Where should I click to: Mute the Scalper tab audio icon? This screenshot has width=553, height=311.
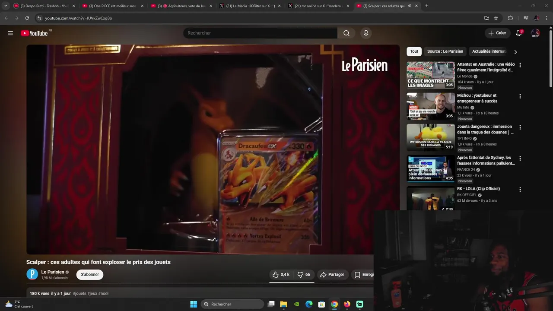pyautogui.click(x=409, y=6)
